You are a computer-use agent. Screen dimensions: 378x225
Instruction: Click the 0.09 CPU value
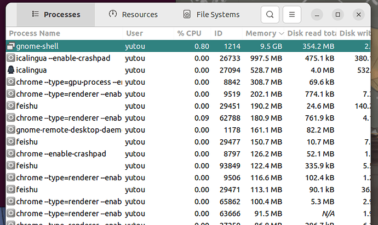click(x=202, y=118)
